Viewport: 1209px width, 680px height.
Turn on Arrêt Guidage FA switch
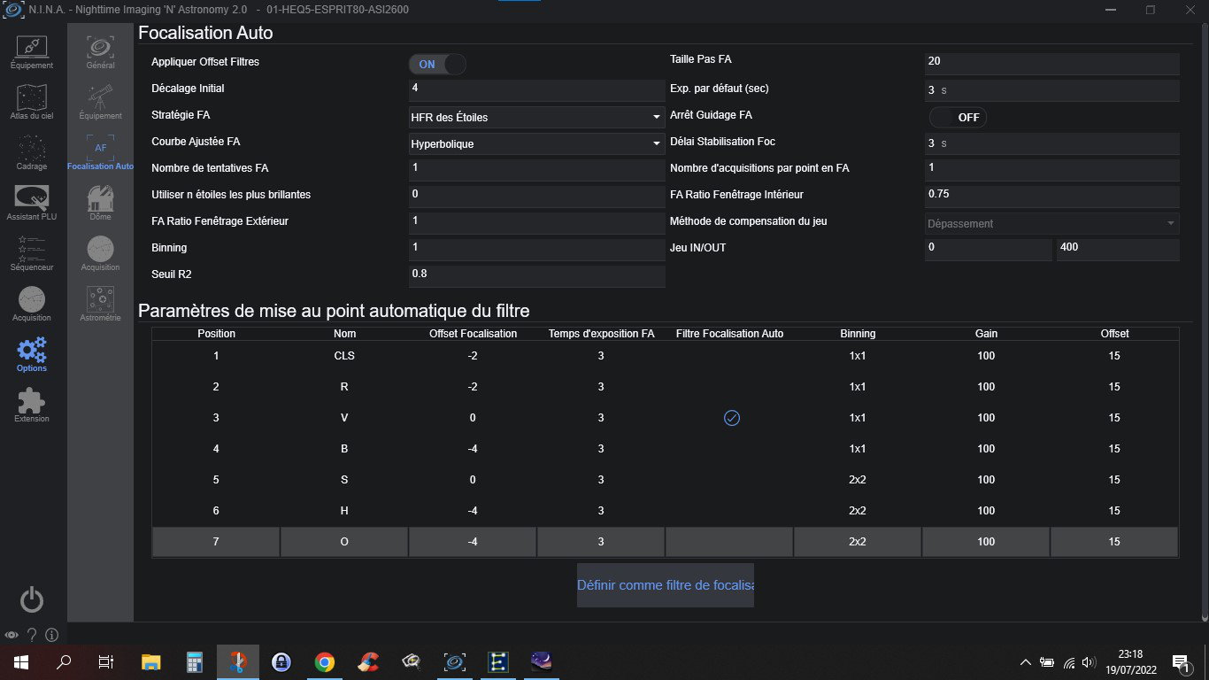point(958,117)
